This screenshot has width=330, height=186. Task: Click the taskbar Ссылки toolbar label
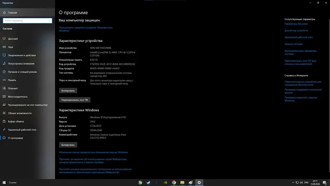pyautogui.click(x=12, y=183)
